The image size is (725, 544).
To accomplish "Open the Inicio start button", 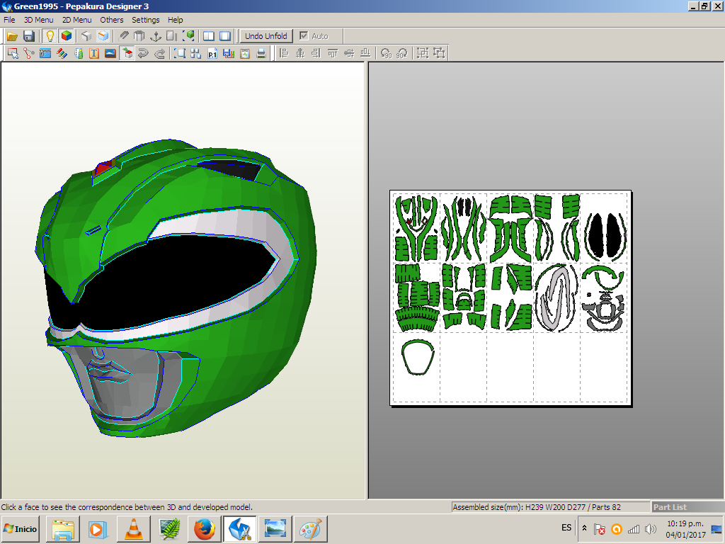I will 21,529.
